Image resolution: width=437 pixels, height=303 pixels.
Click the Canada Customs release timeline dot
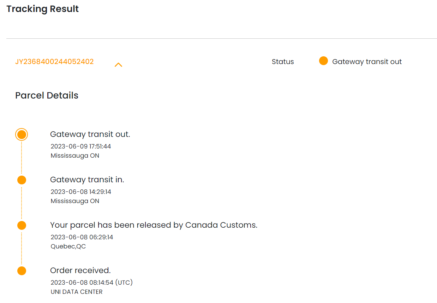click(22, 226)
